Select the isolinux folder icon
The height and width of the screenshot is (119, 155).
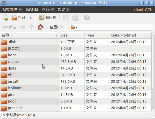click(4, 88)
